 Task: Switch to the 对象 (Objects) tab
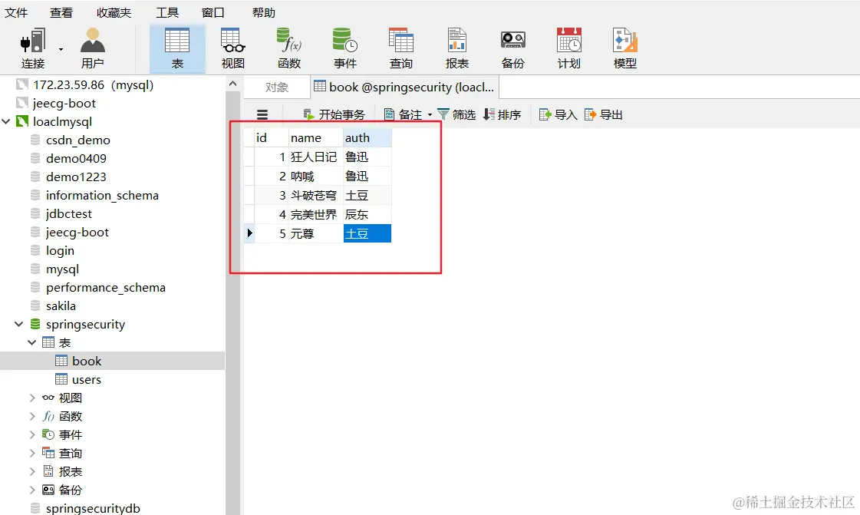pos(276,87)
